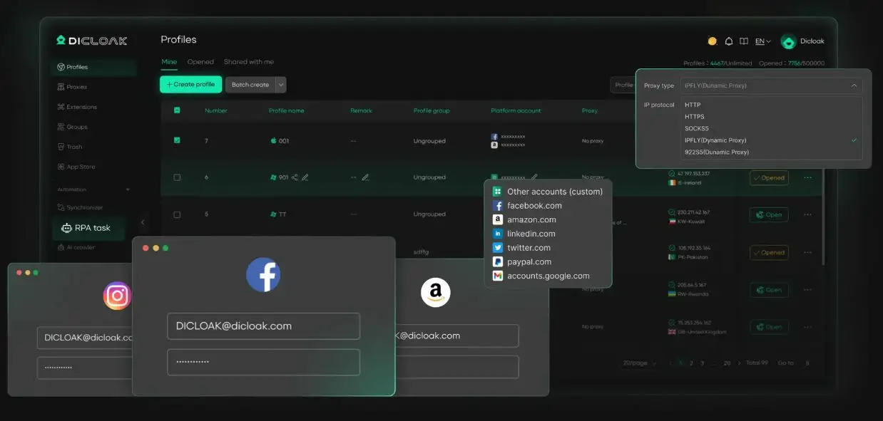Open the EN language dropdown
This screenshot has width=883, height=421.
point(763,41)
